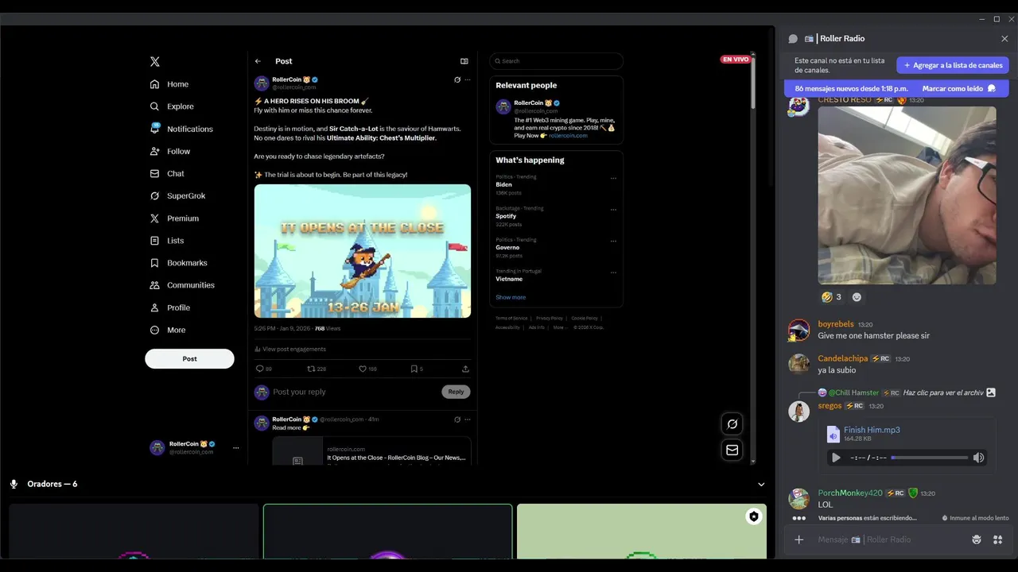Click the white Post button
Screen dimensions: 1018x572
coord(189,358)
